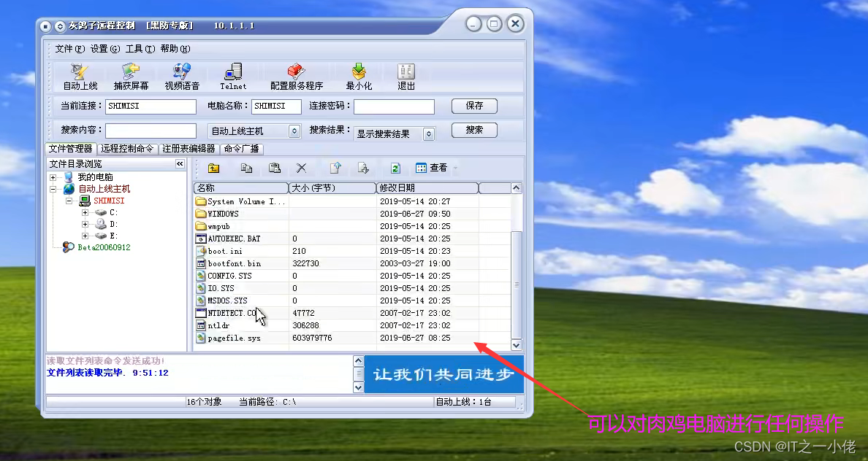Screen dimensions: 868x461
Task: Collapse the 自动上线主机 tree node
Action: pos(53,189)
